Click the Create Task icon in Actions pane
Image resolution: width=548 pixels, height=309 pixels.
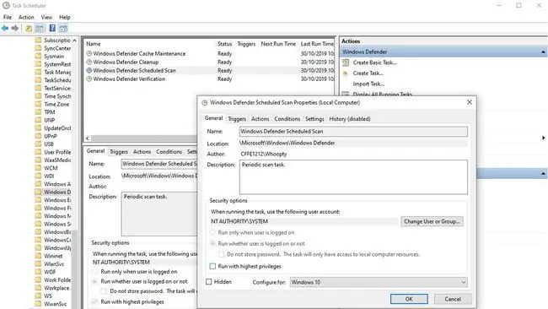[x=346, y=73]
